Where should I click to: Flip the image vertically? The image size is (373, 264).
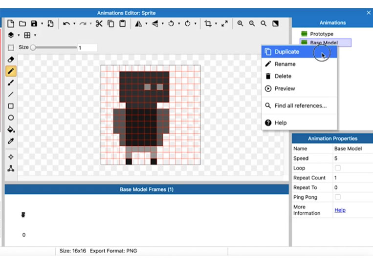155,23
